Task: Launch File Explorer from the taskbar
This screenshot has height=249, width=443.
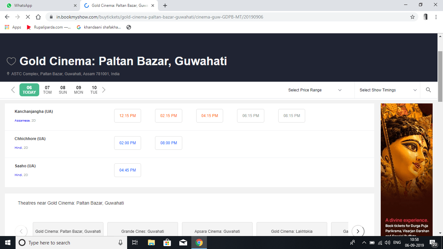Action: coord(151,243)
